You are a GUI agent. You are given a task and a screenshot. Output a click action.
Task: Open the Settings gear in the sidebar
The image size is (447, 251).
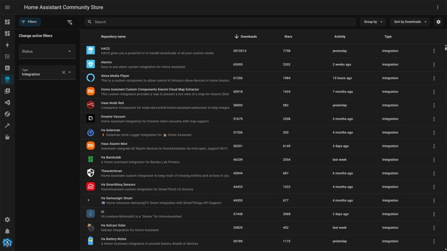pos(7,220)
